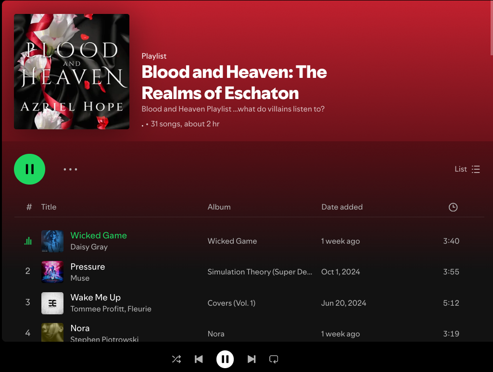The image size is (493, 372).
Task: Click Nora track artwork
Action: [52, 333]
